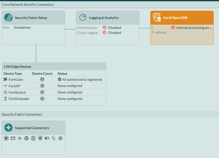Viewport: 219px width, 158px height.
Task: Select the FortiSwitch row label
Action: pos(17,92)
